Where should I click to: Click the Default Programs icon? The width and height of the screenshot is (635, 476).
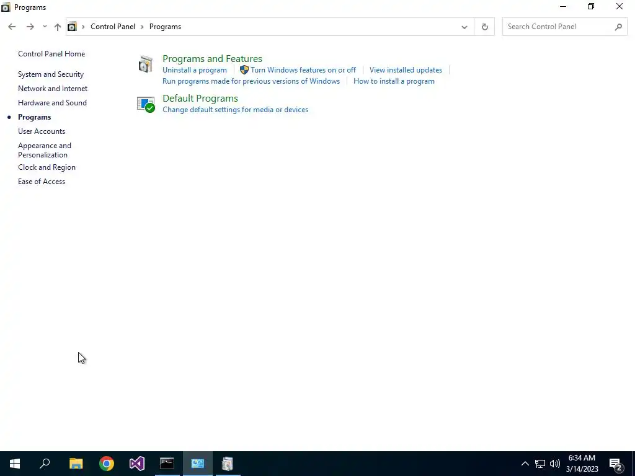146,104
